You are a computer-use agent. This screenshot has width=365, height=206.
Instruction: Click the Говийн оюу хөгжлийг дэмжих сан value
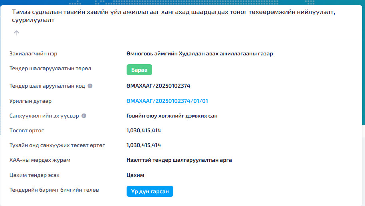[172, 116]
